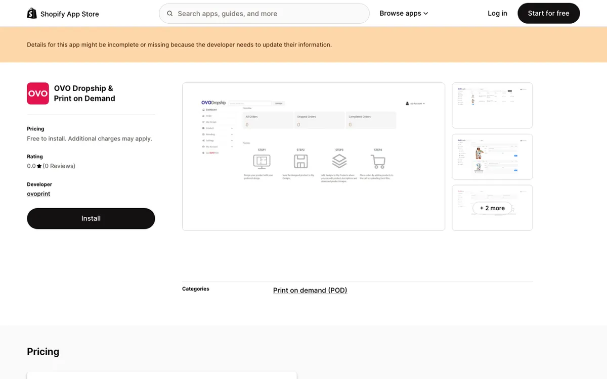Click the rating star icon
Viewport: 607px width, 379px height.
click(x=39, y=166)
